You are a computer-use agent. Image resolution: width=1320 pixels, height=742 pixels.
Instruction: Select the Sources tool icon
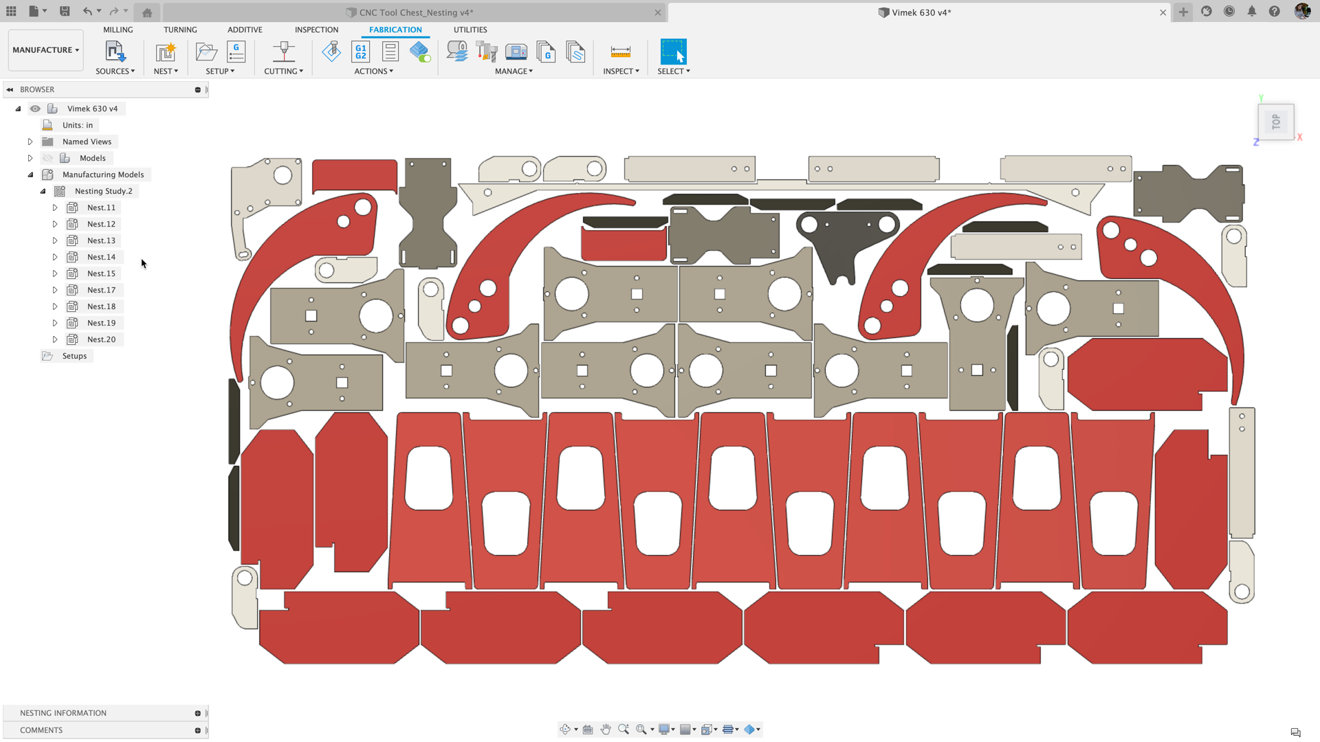point(115,52)
